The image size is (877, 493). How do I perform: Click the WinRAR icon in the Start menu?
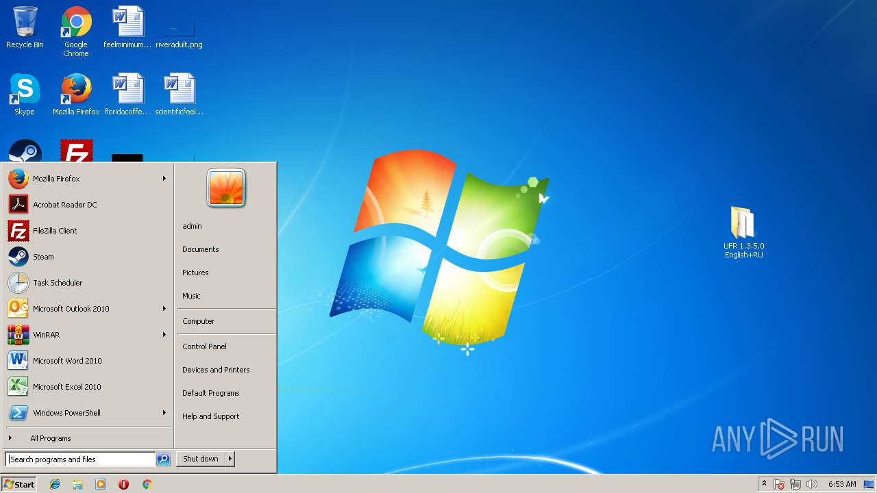pos(18,335)
